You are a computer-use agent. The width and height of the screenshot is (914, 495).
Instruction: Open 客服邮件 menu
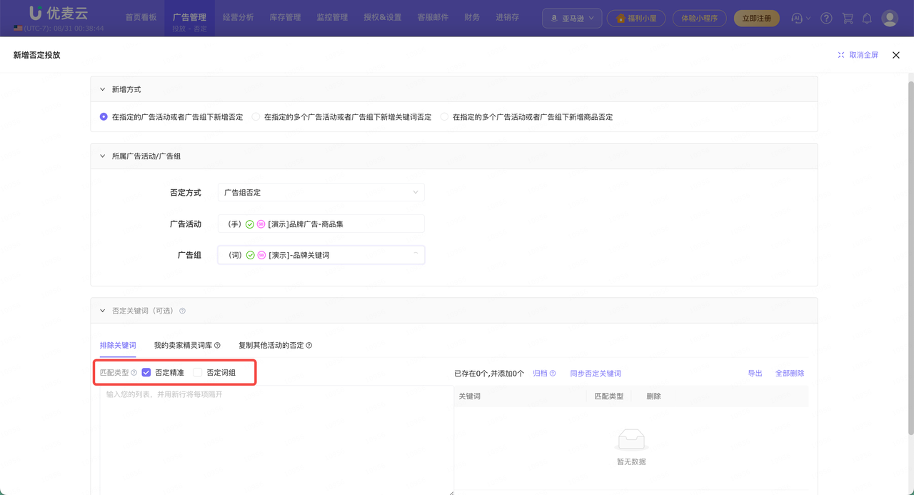pyautogui.click(x=433, y=17)
